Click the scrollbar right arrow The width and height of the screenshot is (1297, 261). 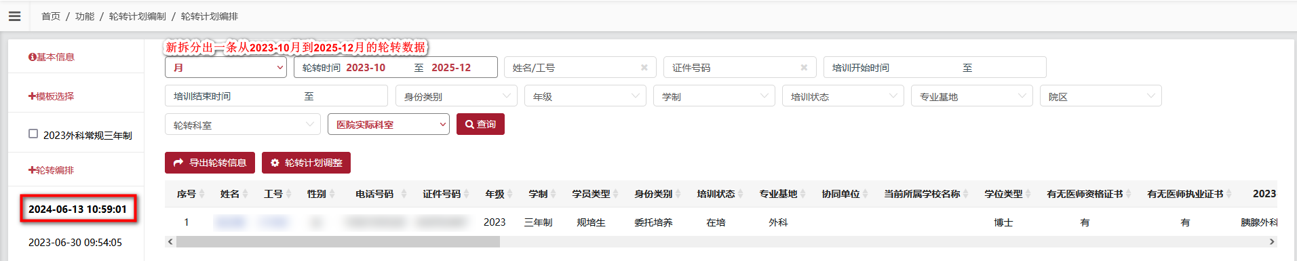[x=1272, y=241]
